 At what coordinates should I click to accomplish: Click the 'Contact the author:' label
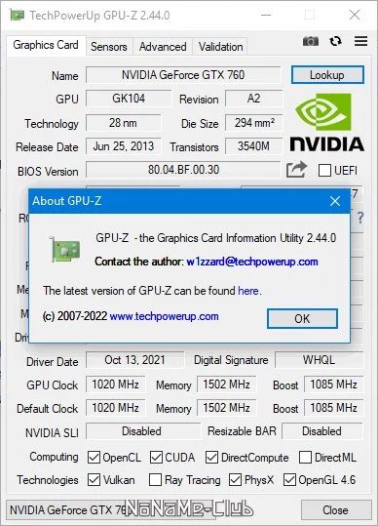click(139, 262)
